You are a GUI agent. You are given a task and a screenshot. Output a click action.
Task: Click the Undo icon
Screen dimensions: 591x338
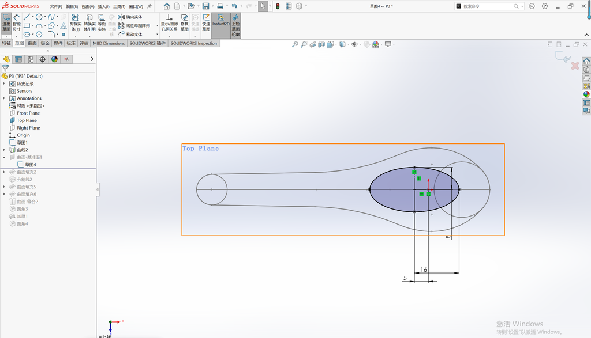(234, 6)
